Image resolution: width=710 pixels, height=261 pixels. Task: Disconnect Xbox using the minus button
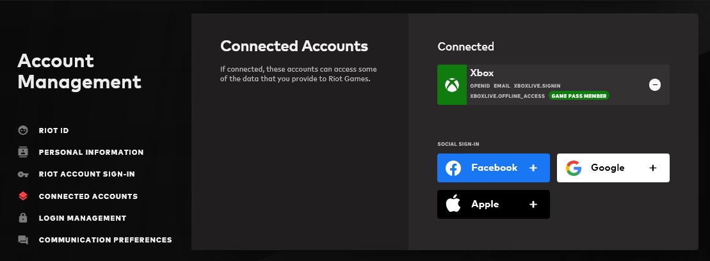coord(654,84)
